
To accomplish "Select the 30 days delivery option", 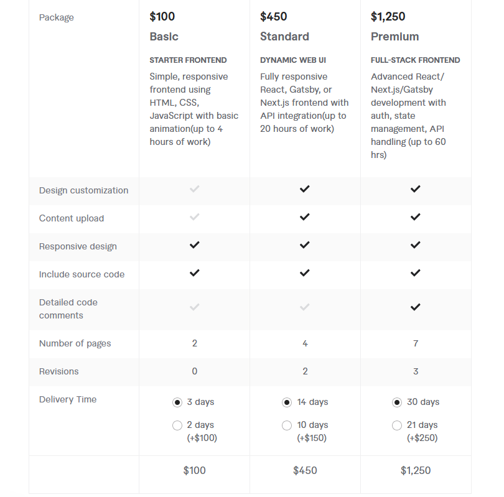I will click(x=397, y=402).
